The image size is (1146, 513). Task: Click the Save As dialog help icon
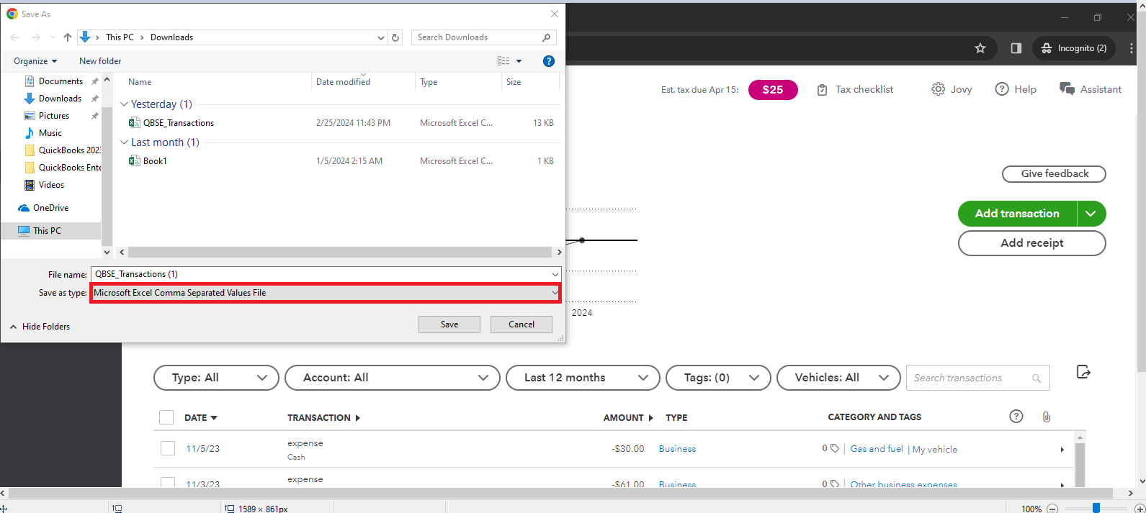(549, 61)
